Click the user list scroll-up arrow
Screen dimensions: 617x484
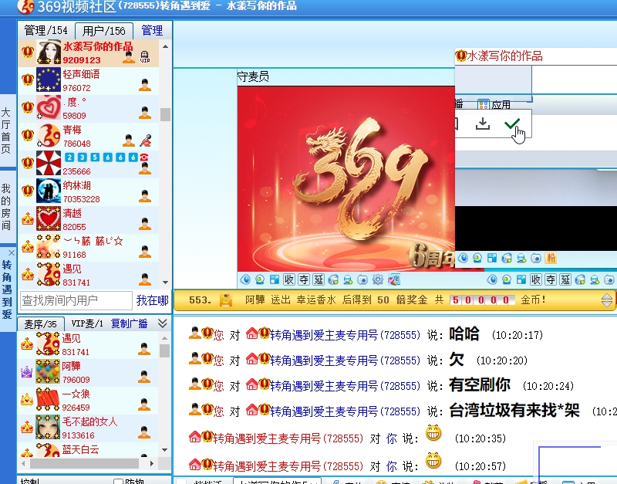165,46
